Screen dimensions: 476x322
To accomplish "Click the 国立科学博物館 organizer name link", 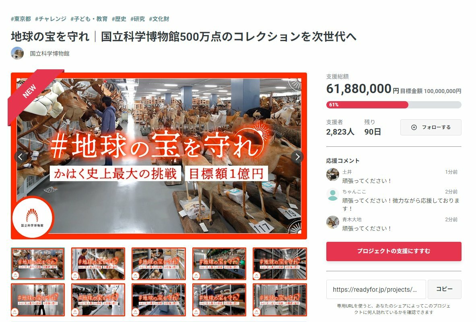I will [x=49, y=54].
